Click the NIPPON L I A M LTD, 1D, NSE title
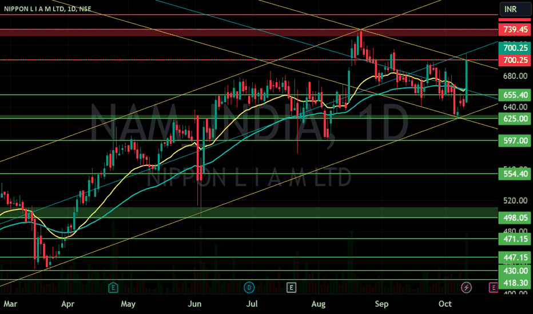Image resolution: width=533 pixels, height=314 pixels. coord(47,9)
